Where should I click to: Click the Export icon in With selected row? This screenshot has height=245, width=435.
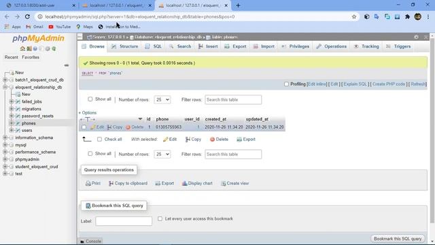click(x=239, y=140)
